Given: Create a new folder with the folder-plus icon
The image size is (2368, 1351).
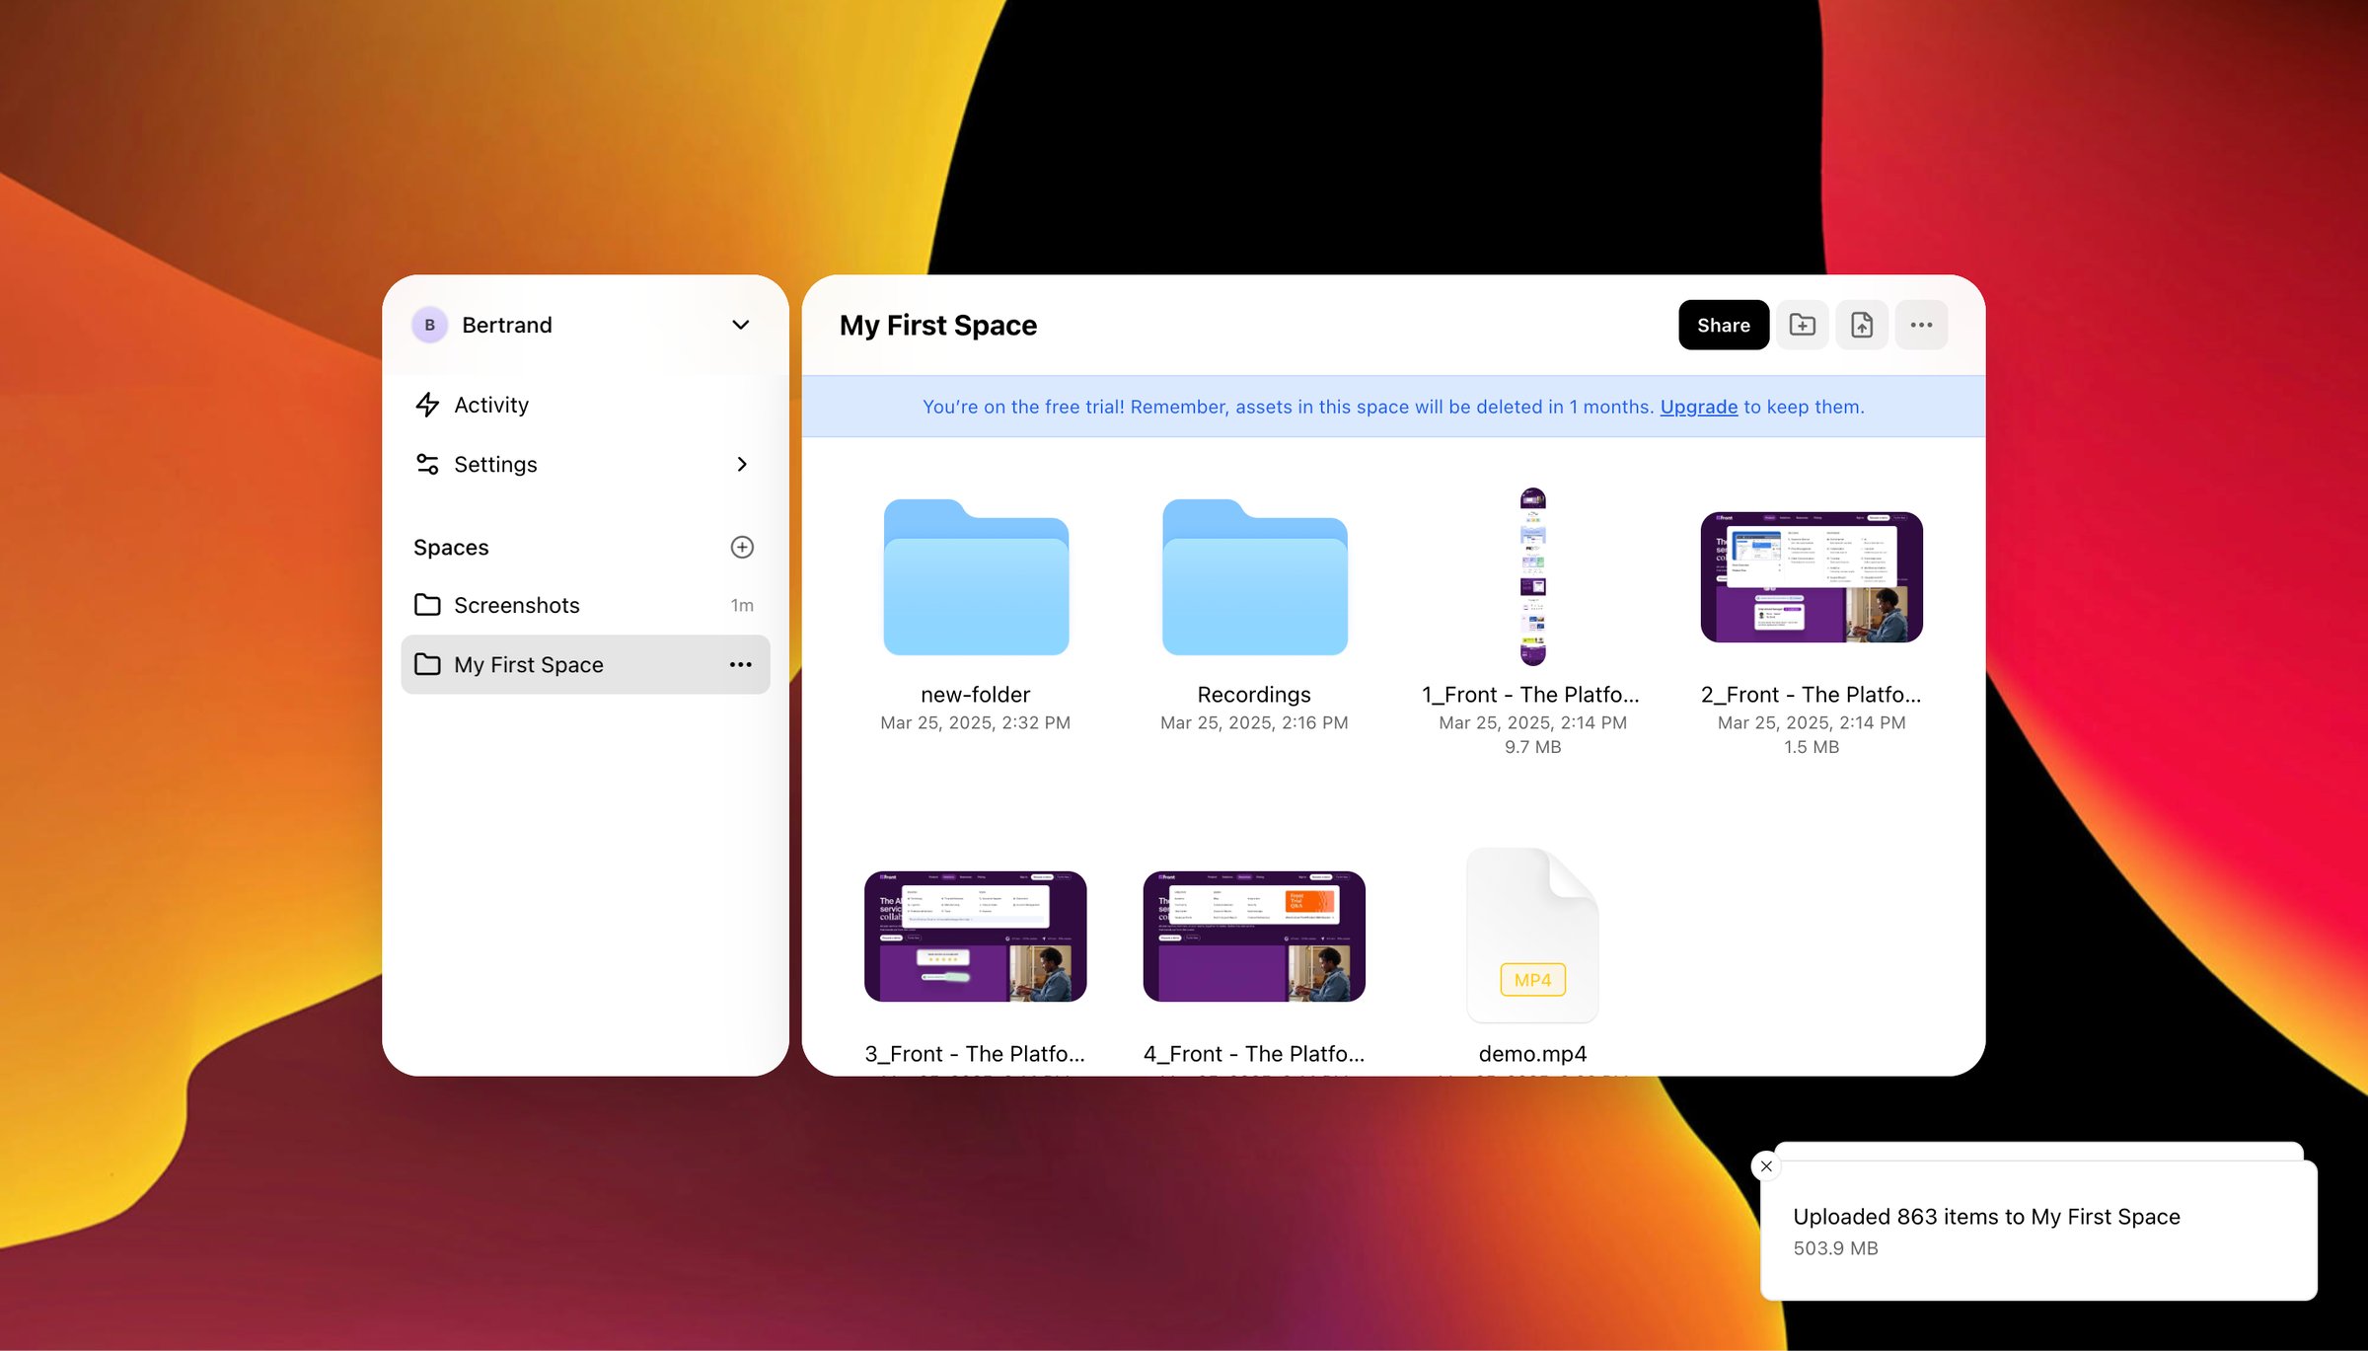Looking at the screenshot, I should point(1802,325).
